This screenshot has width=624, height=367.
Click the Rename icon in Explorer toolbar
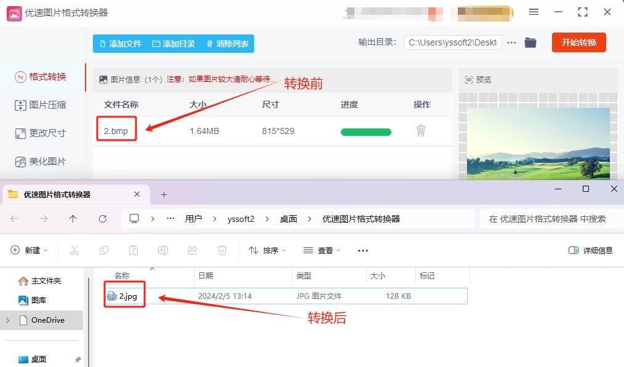tap(163, 250)
